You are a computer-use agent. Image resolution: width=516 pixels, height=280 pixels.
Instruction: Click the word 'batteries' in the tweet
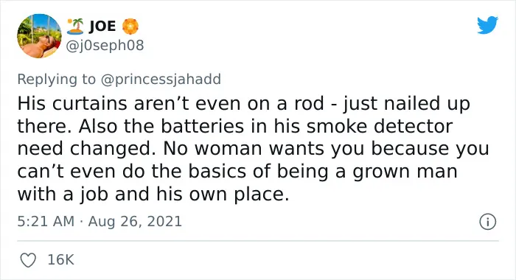point(203,126)
